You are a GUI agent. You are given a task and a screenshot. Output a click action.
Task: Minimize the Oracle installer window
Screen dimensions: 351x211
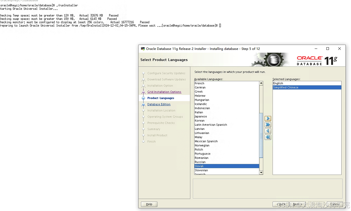(x=316, y=49)
